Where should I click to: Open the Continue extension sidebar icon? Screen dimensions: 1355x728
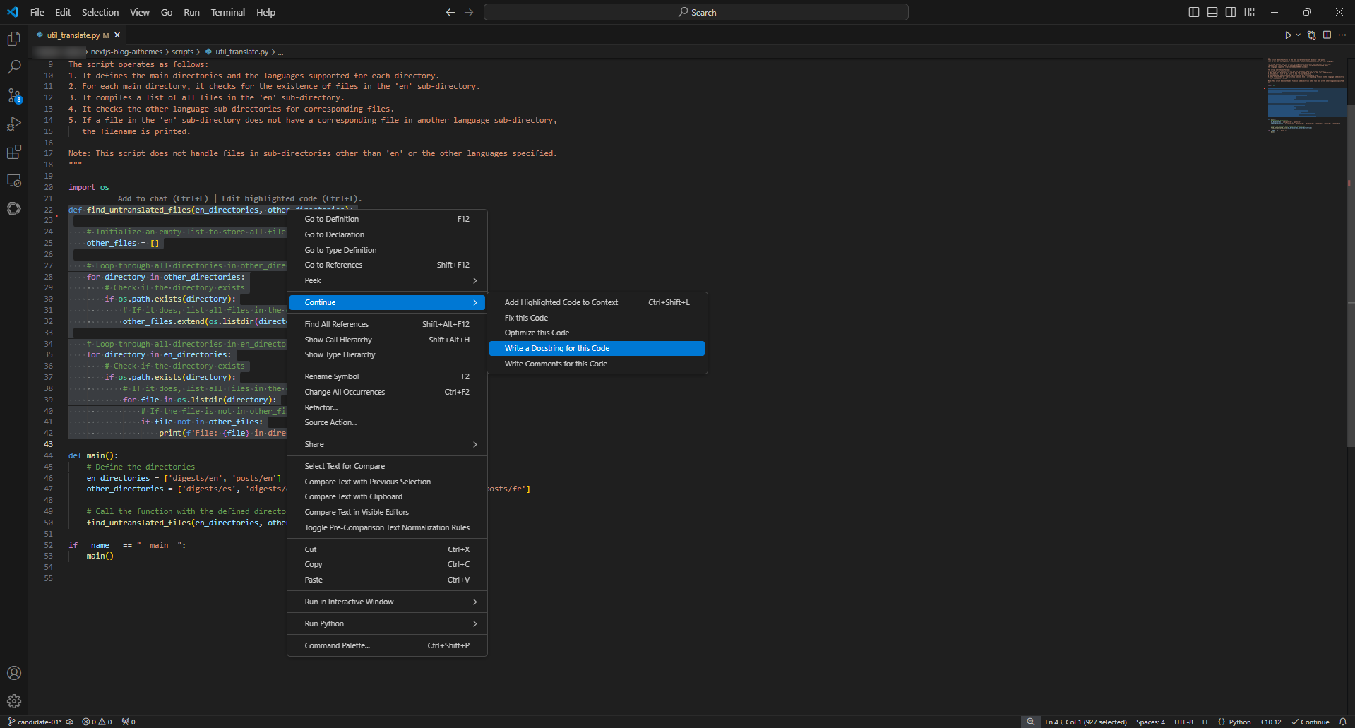13,208
